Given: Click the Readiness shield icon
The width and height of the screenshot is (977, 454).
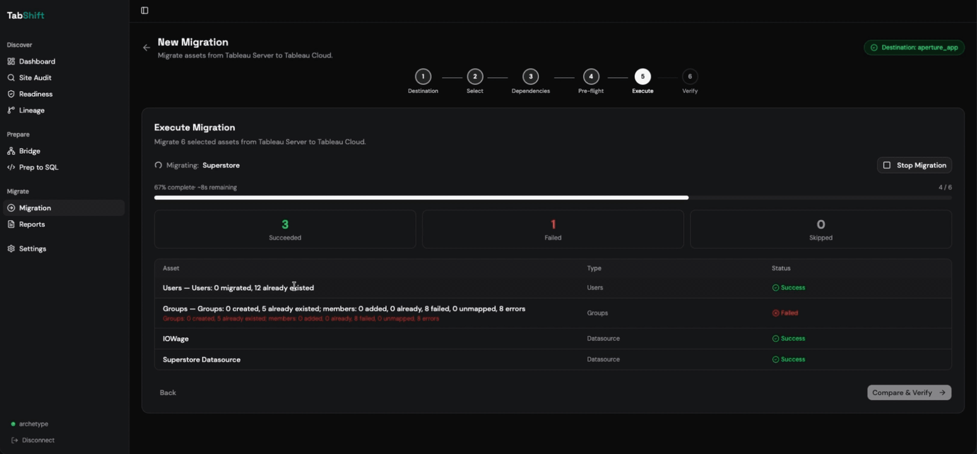Looking at the screenshot, I should (x=11, y=94).
